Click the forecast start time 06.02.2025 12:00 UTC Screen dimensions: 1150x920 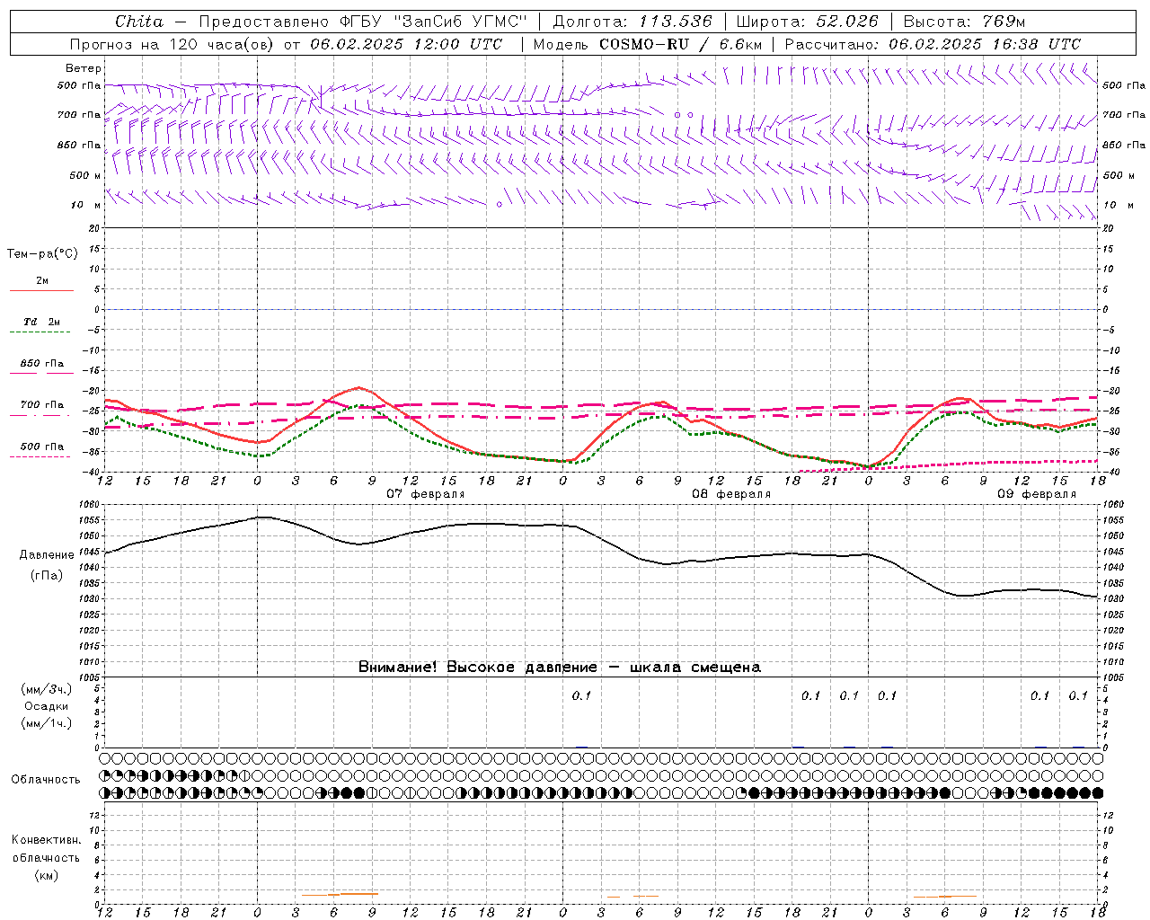pyautogui.click(x=406, y=44)
